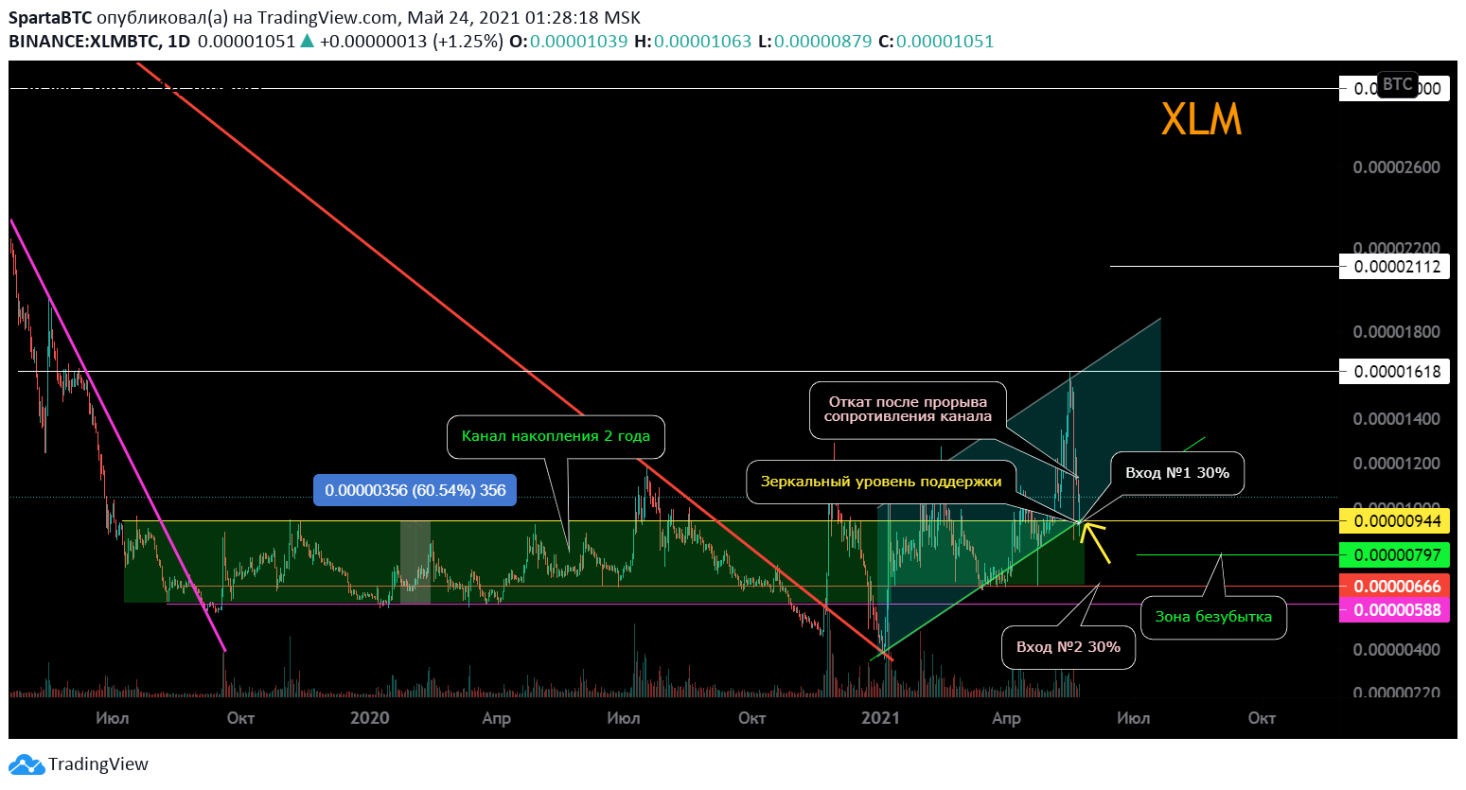The height and width of the screenshot is (790, 1466).
Task: Click the orange XLM chart label
Action: pyautogui.click(x=1201, y=119)
